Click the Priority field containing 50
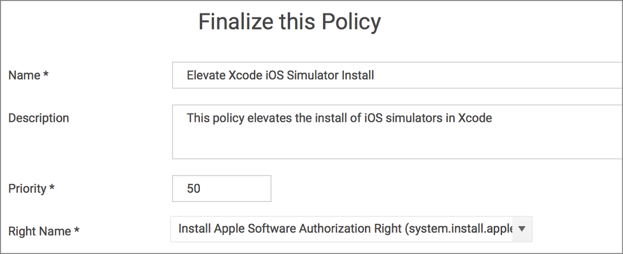This screenshot has width=623, height=254. point(221,188)
